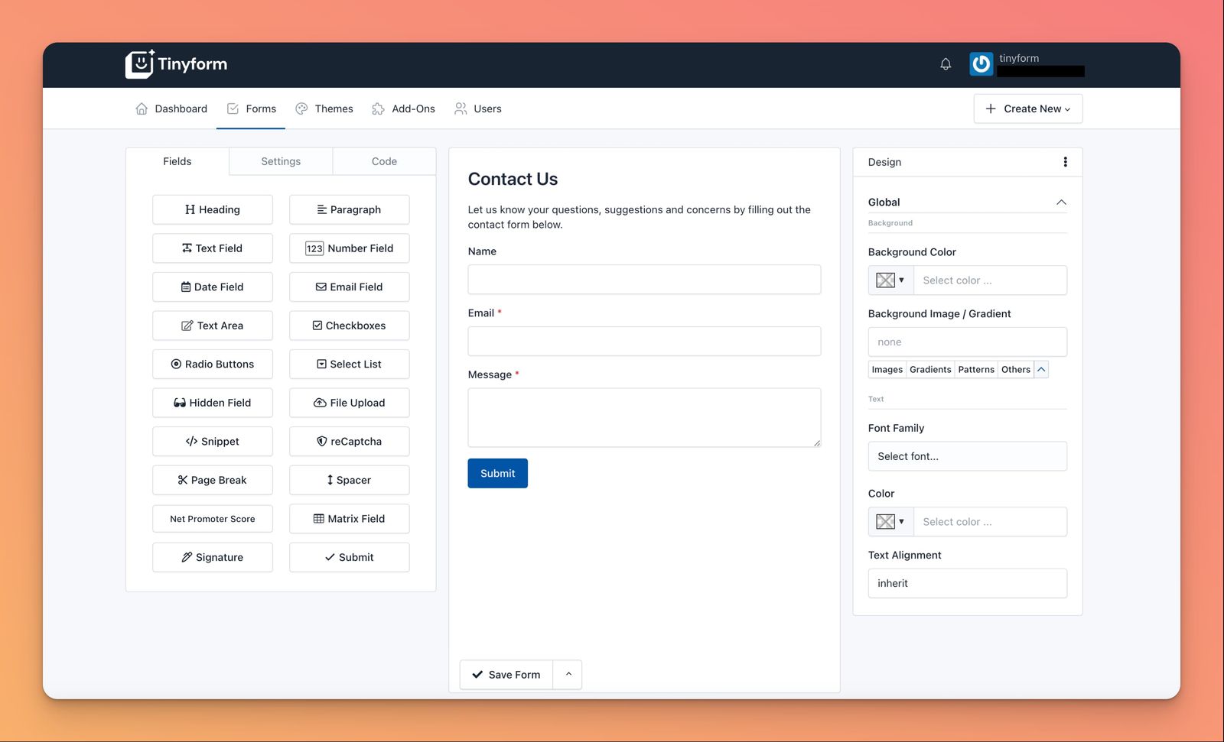Click the Save Form button
Viewport: 1224px width, 742px height.
coord(506,674)
